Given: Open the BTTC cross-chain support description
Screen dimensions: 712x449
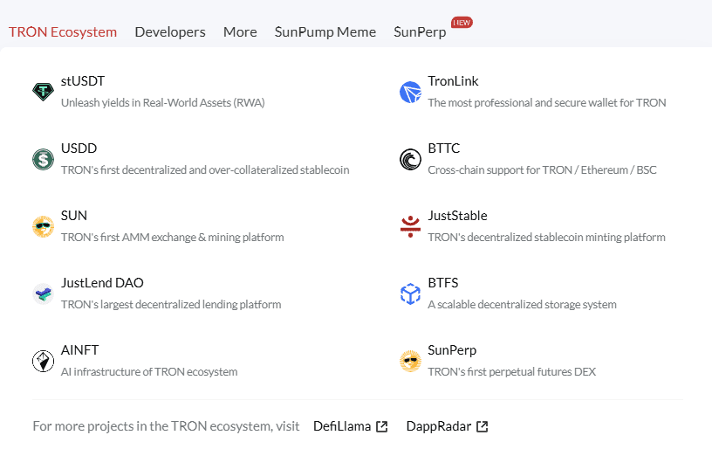Looking at the screenshot, I should [542, 169].
